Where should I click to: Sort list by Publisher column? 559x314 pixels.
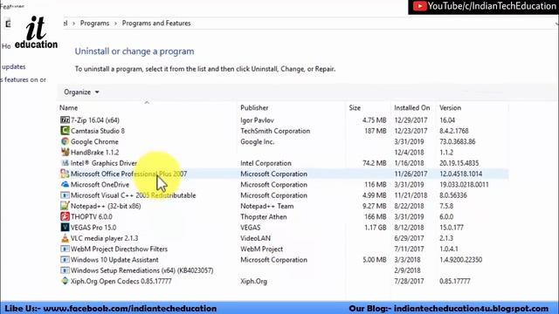254,108
